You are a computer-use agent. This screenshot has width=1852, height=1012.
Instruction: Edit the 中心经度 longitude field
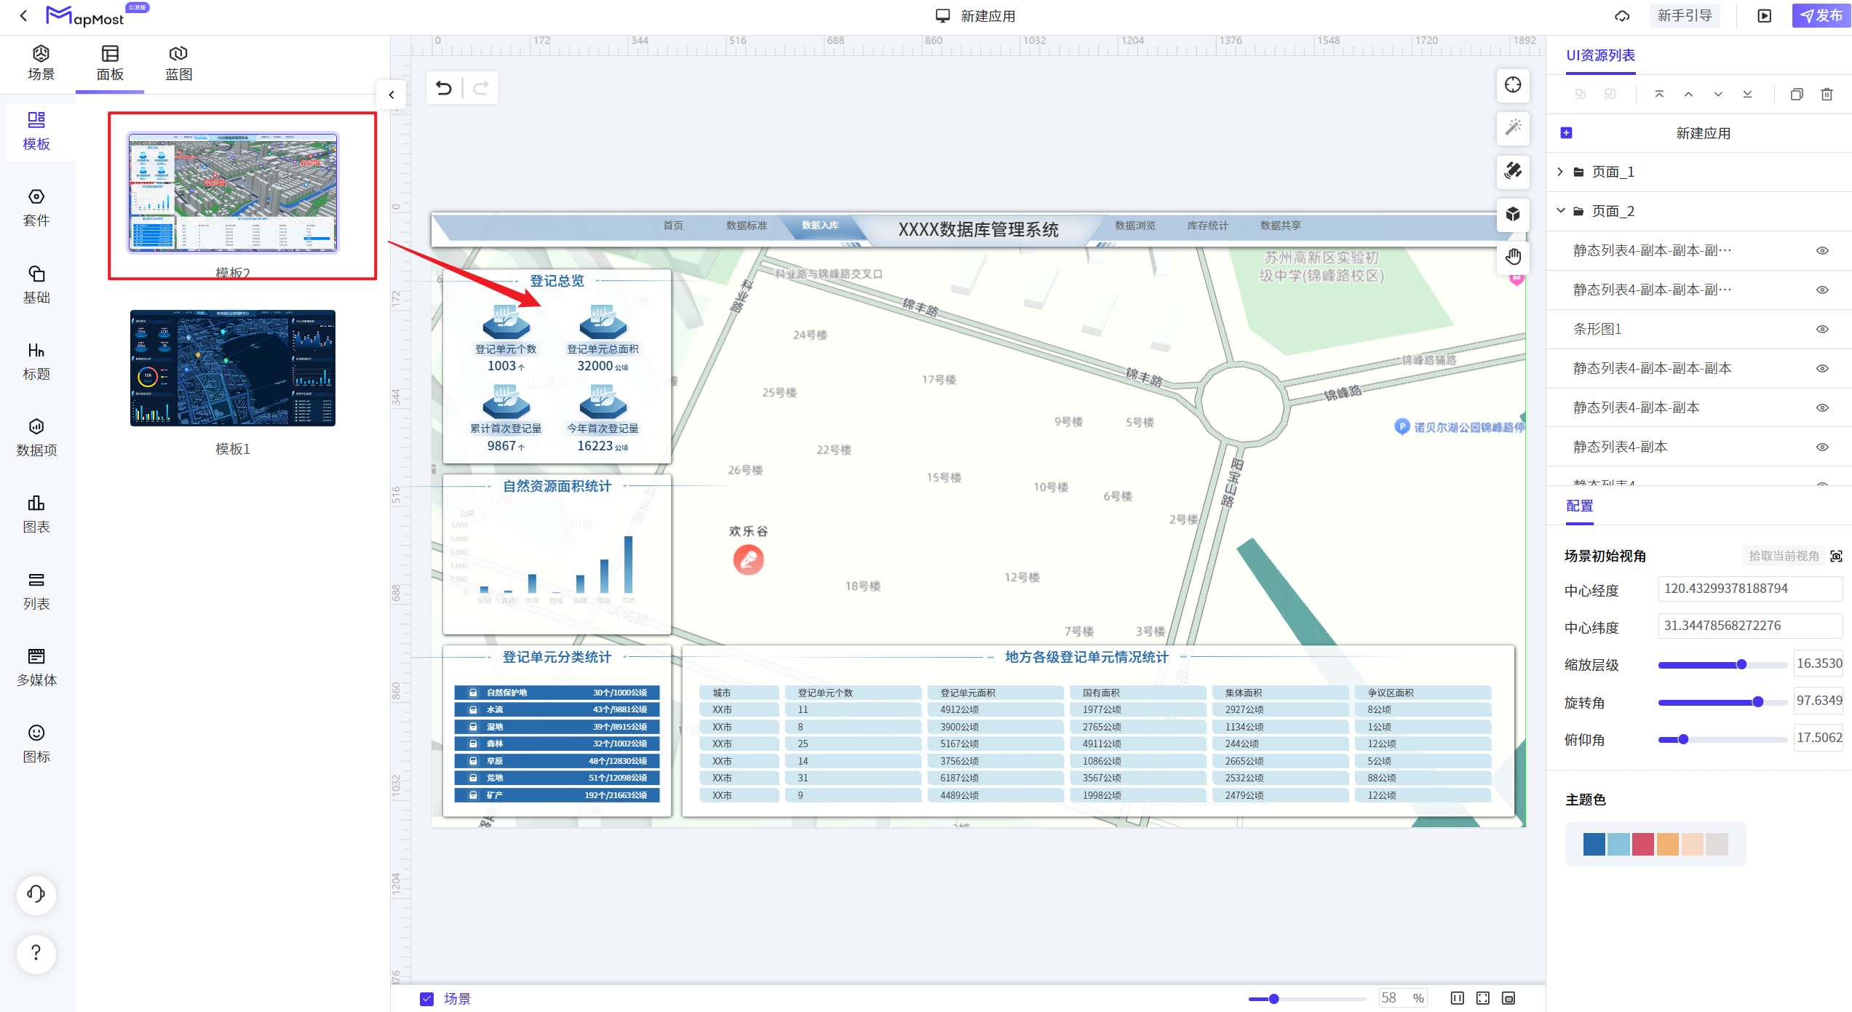tap(1750, 589)
